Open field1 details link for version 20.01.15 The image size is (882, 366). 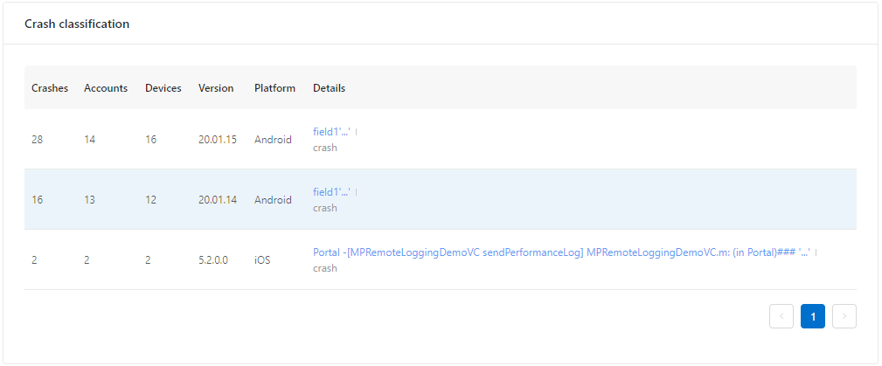[x=331, y=132]
